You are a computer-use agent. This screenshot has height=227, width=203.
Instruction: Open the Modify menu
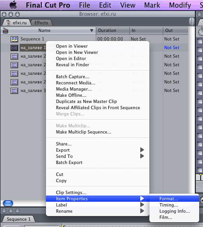pos(180,5)
